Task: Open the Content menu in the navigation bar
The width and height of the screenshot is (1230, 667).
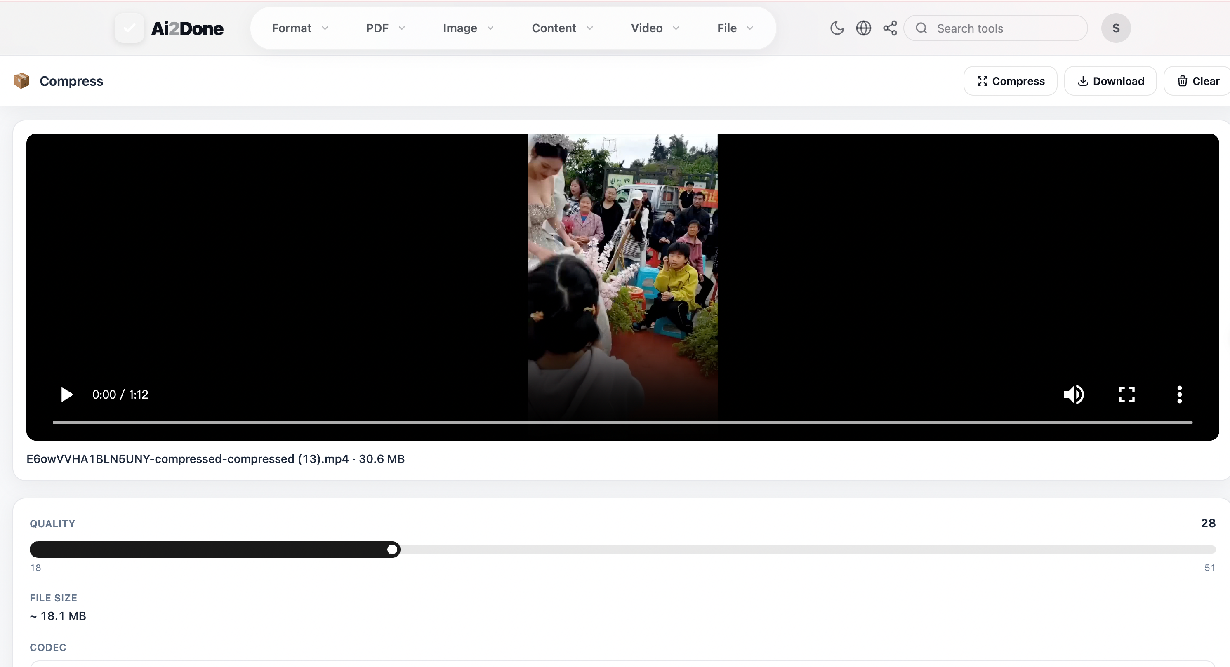Action: (x=562, y=28)
